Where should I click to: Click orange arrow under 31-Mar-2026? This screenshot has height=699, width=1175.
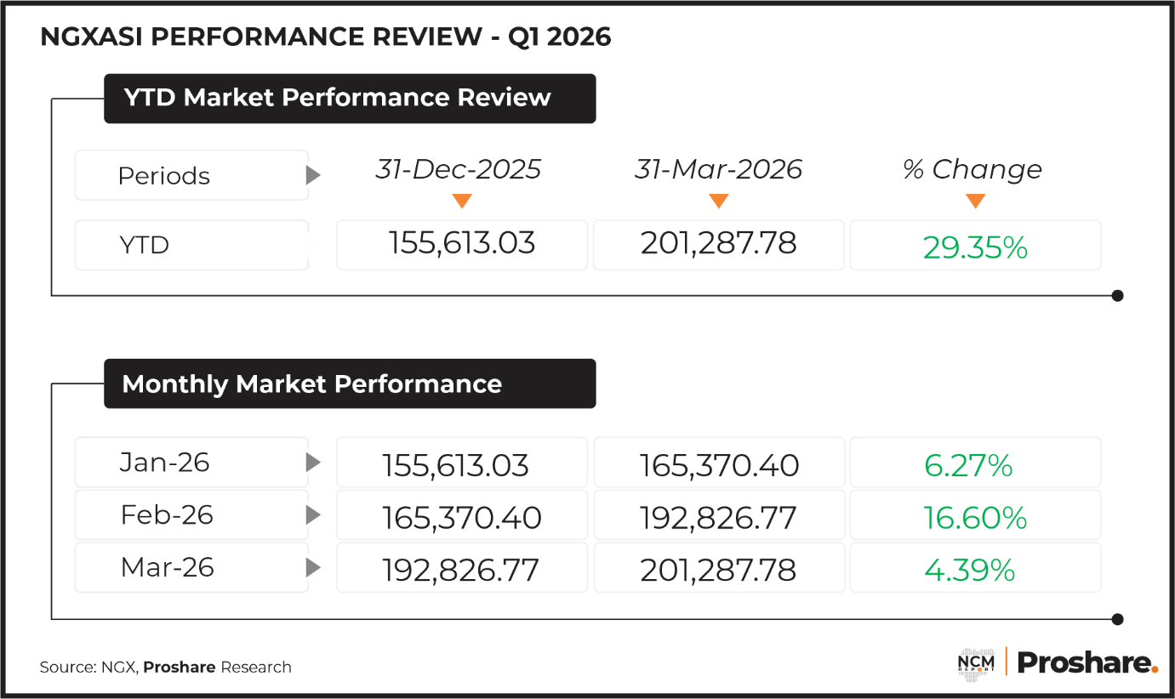click(x=719, y=202)
